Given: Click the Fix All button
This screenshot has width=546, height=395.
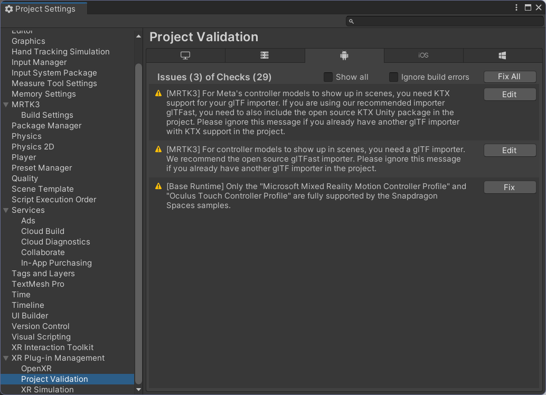Looking at the screenshot, I should click(x=510, y=77).
